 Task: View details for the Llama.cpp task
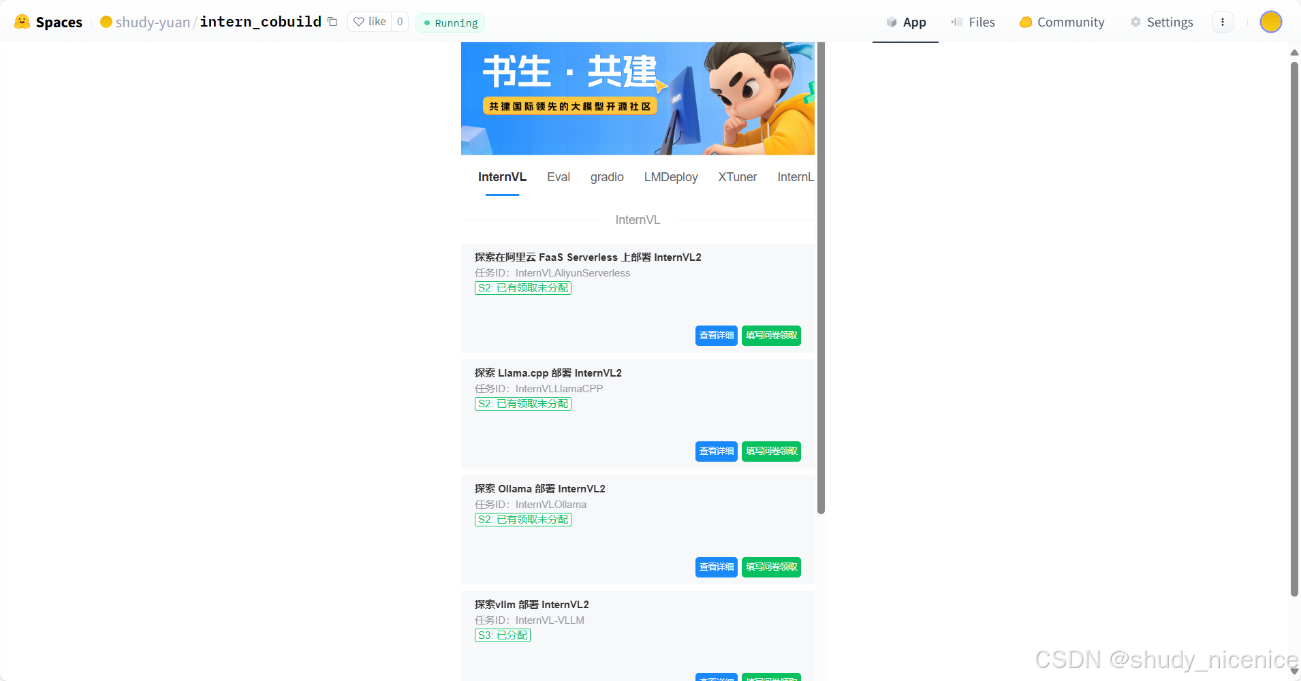click(x=717, y=452)
